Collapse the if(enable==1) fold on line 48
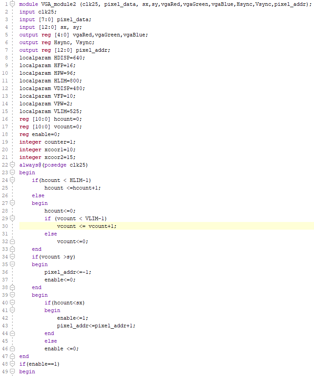This screenshot has height=376, width=314. 13,364
